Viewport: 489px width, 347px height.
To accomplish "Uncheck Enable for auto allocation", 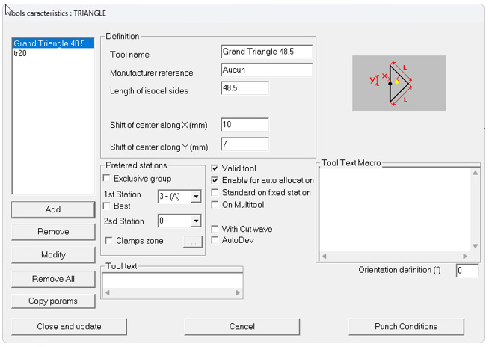I will click(x=215, y=180).
